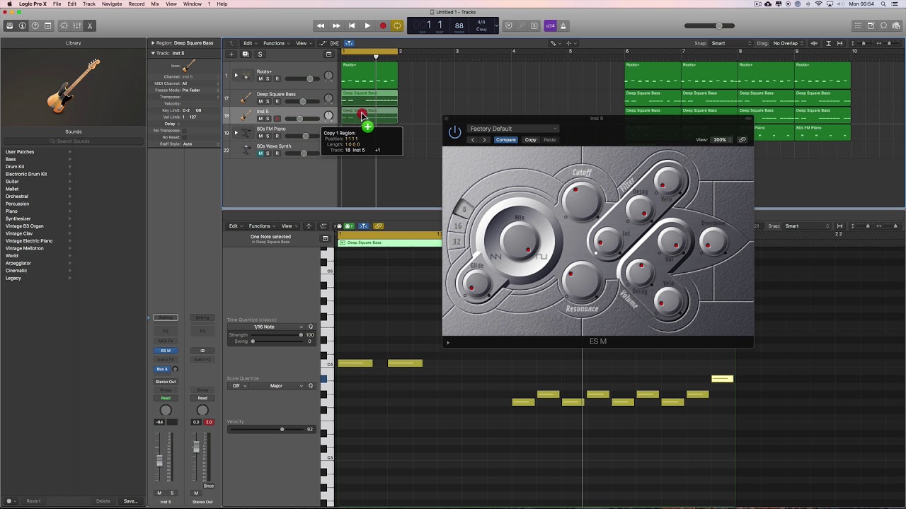Go to previous preset arrow in plugin
This screenshot has height=509, width=906.
(x=473, y=140)
